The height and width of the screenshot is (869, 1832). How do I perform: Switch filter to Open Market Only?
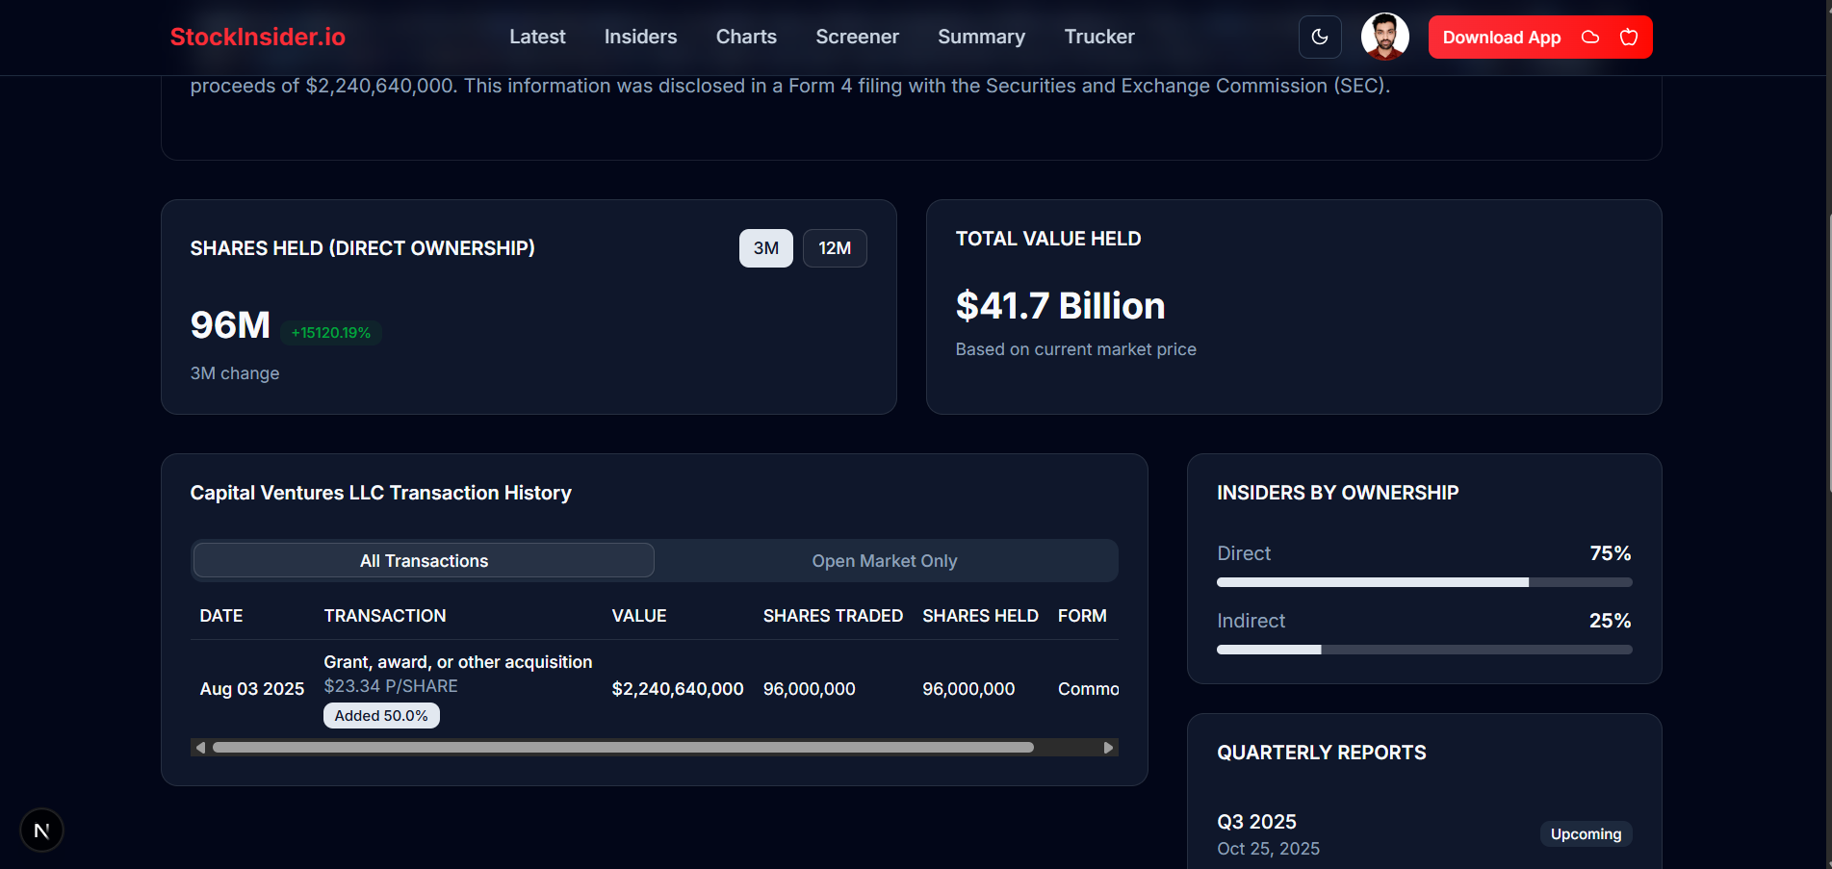[x=884, y=560]
